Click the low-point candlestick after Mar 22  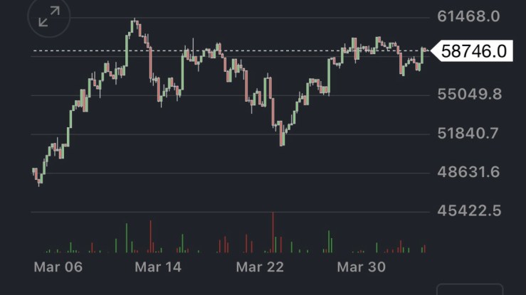(282, 135)
